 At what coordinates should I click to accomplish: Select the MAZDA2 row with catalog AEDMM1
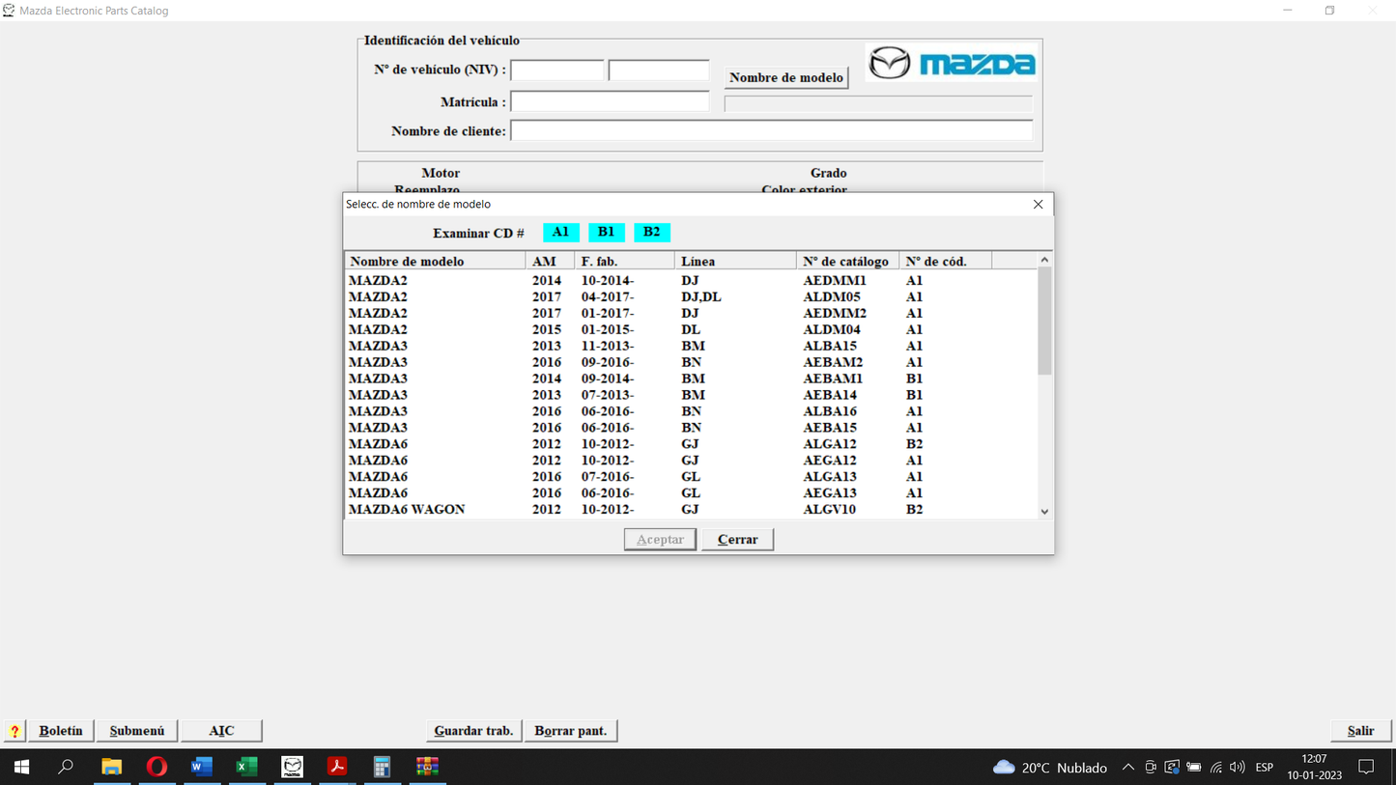[691, 281]
